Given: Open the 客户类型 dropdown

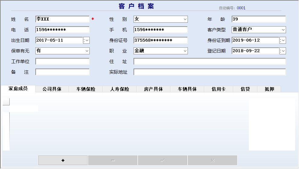Looking at the screenshot, I should pos(283,30).
